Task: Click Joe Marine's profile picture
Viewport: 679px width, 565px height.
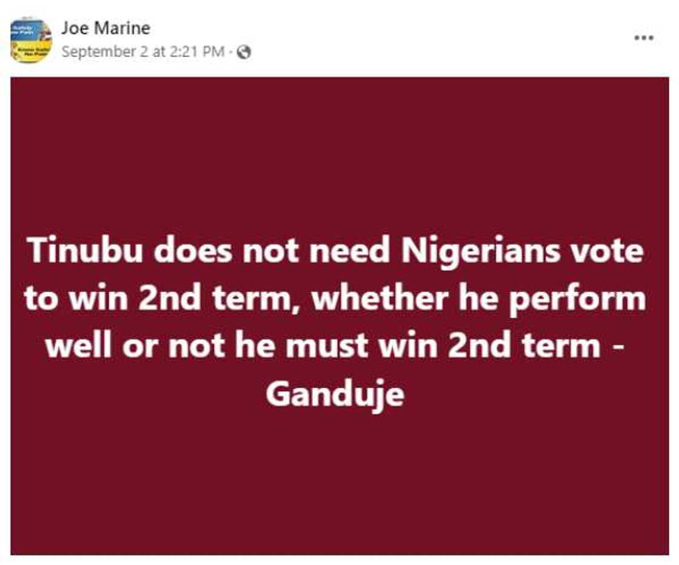Action: point(31,41)
